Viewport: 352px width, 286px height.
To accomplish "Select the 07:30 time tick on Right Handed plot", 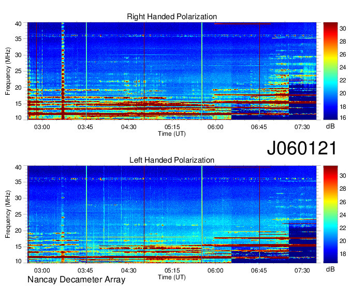I will [302, 127].
